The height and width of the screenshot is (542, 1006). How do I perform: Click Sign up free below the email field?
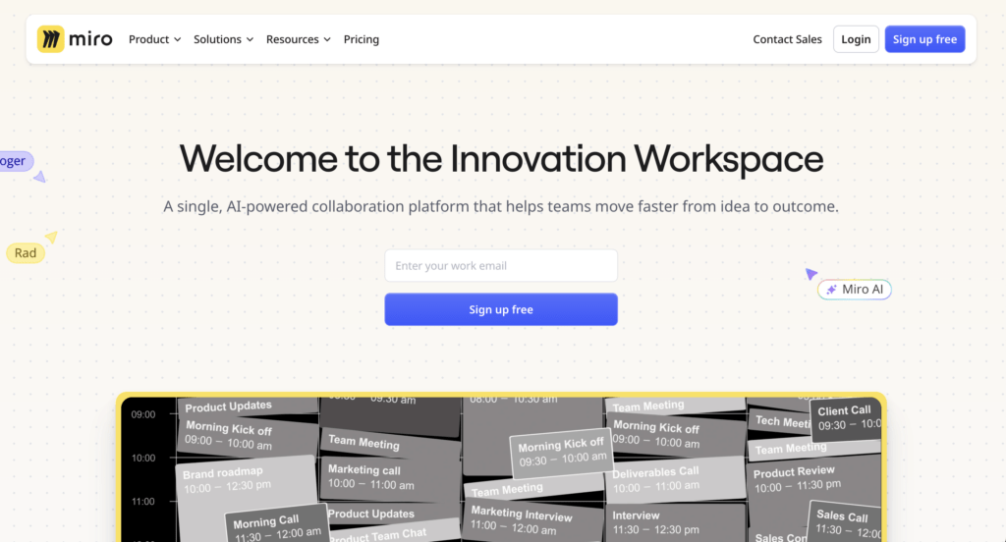click(500, 309)
